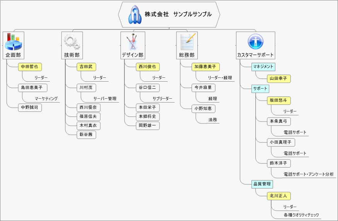The height and width of the screenshot is (221, 338).
Task: Click the 品質管理 group node
Action: click(262, 184)
